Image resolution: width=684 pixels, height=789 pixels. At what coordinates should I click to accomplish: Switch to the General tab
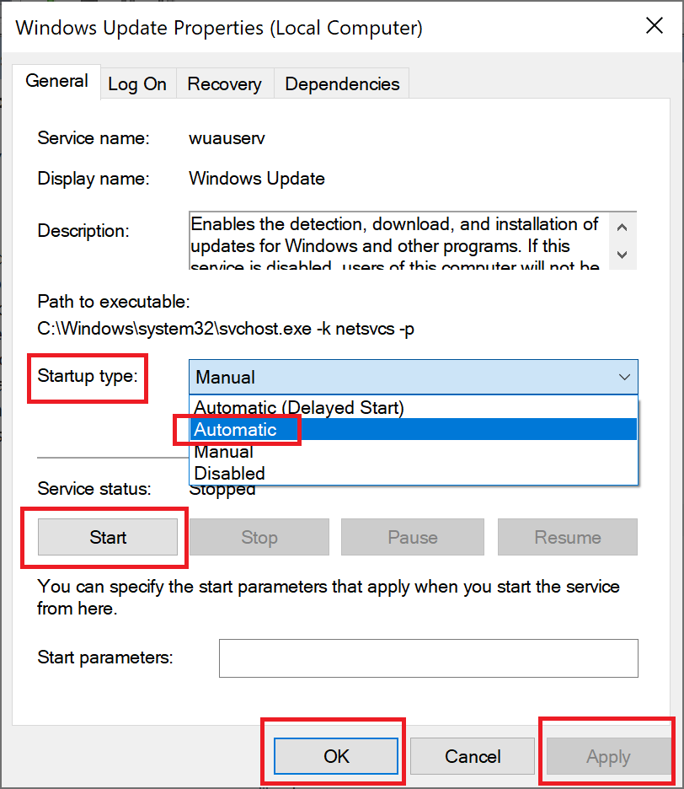[x=57, y=82]
